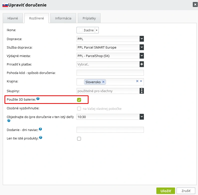Image resolution: width=198 pixels, height=195 pixels.
Task: Open three-dots menu for Skupiny field
Action: click(x=142, y=91)
